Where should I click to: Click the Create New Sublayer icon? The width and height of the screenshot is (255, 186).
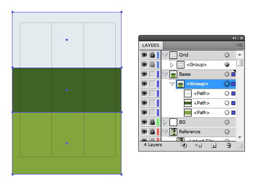pos(198,145)
